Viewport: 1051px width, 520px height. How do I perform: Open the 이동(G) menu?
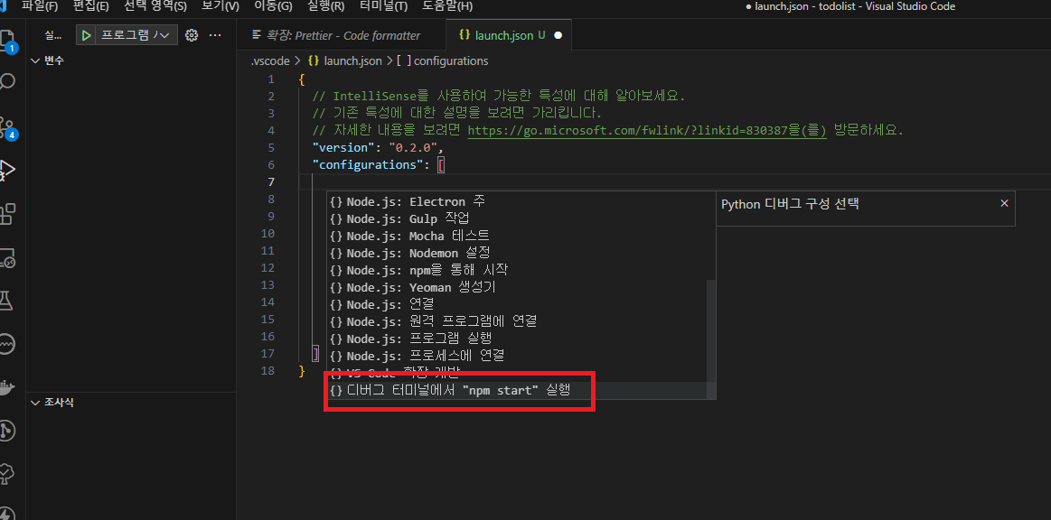tap(273, 6)
